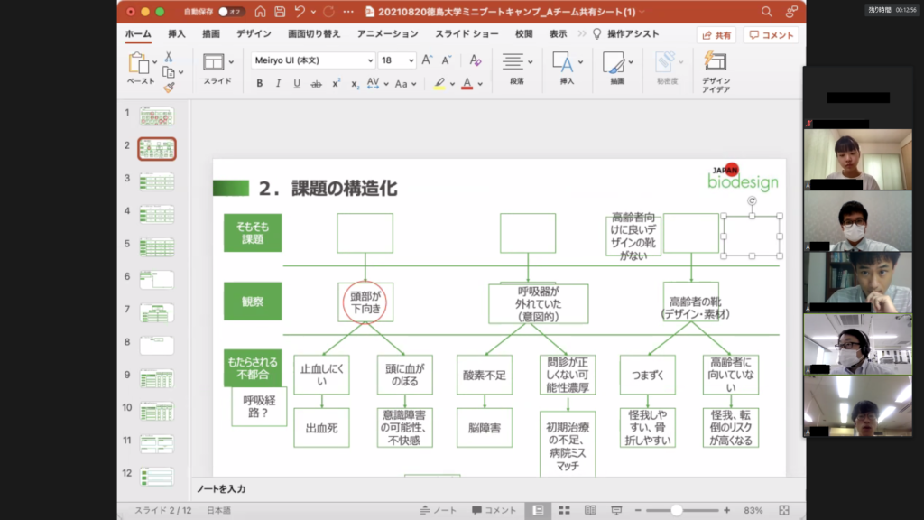Open the 挿入 ribbon tab
The width and height of the screenshot is (924, 520).
[x=177, y=34]
